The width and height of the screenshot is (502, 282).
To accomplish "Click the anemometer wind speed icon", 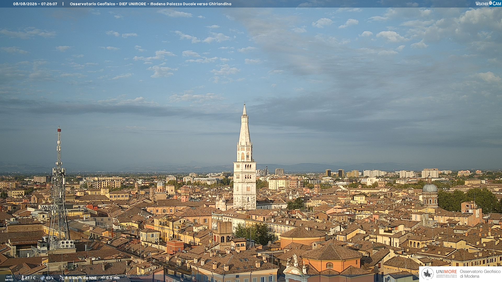I will [61, 278].
